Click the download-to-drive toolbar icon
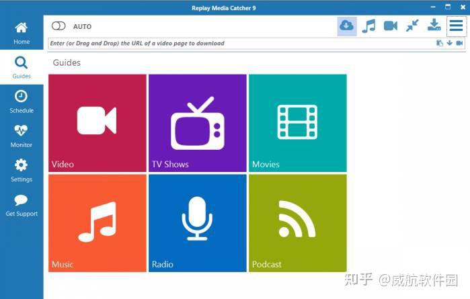470x299 pixels. 434,25
